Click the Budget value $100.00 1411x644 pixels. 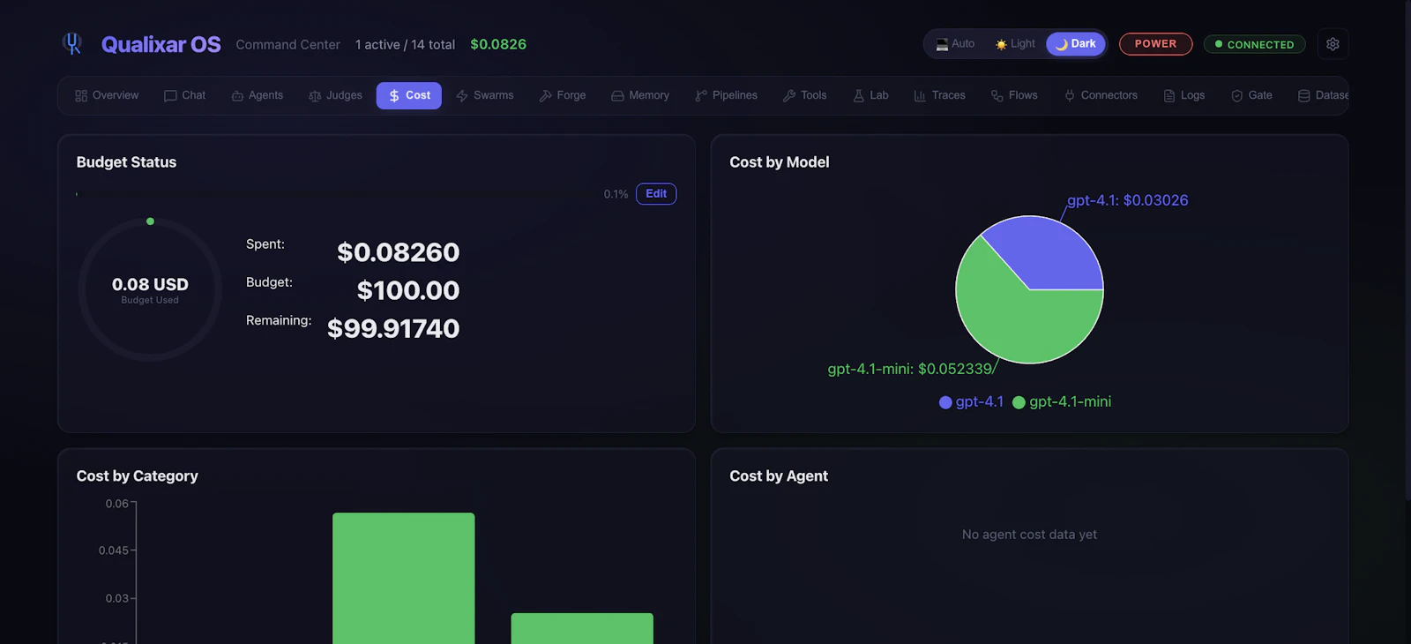click(x=408, y=290)
